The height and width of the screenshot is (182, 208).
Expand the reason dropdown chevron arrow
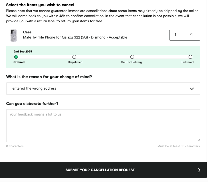coord(192,89)
